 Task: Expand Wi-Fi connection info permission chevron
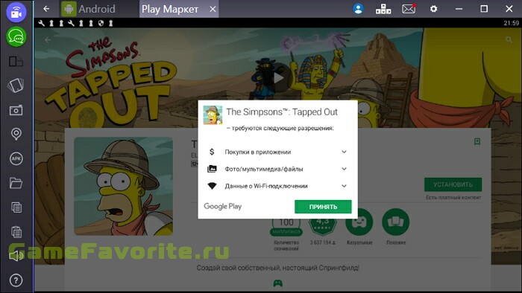click(345, 186)
